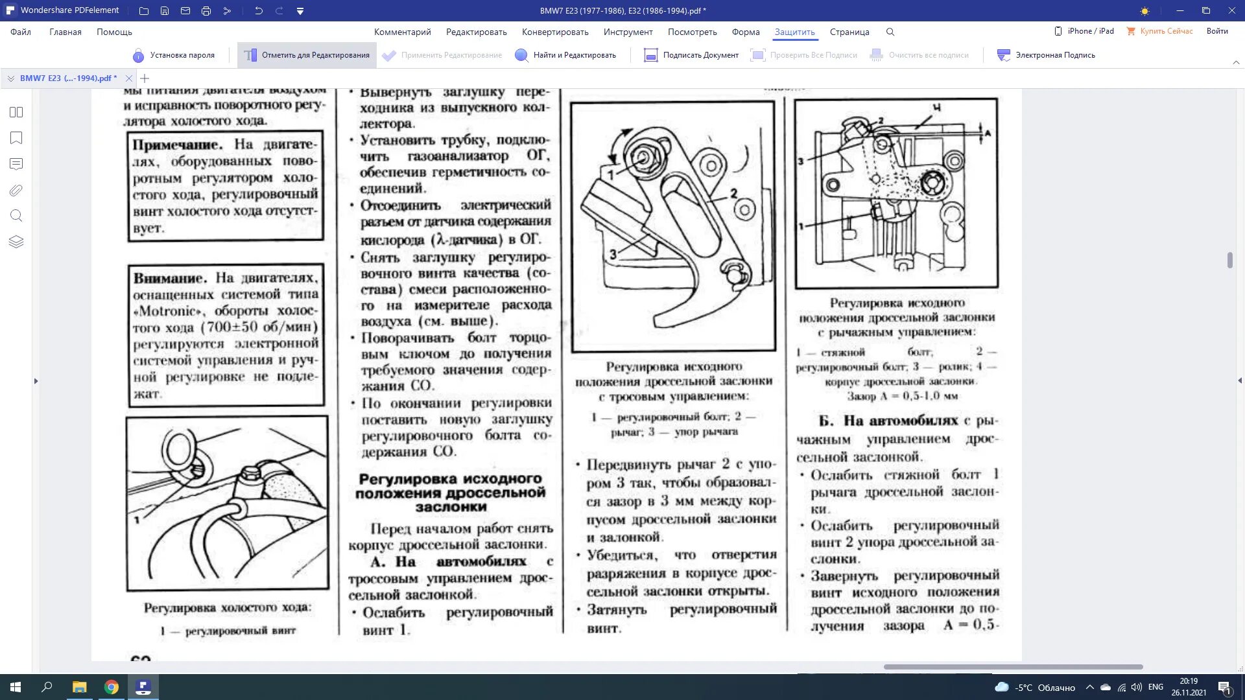Open the sidebar search magnifier panel
Screen dimensions: 1245x700
pyautogui.click(x=16, y=216)
